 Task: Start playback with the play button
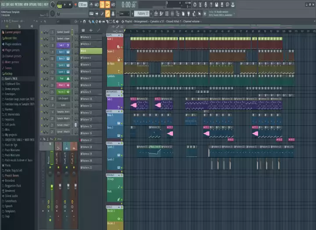pos(65,4)
